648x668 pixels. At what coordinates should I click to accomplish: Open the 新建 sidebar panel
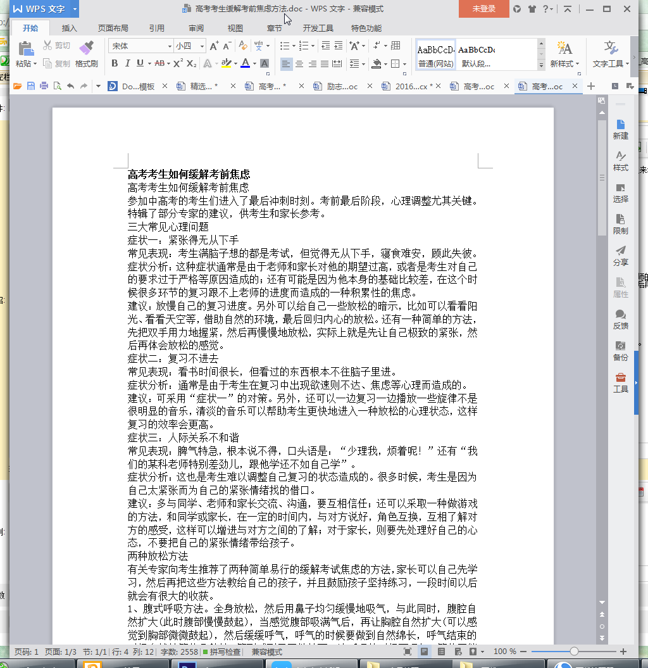tap(620, 130)
